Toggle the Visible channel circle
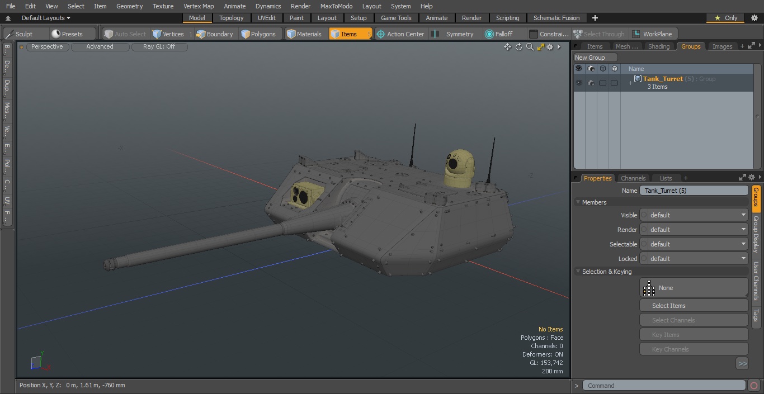 coord(644,215)
